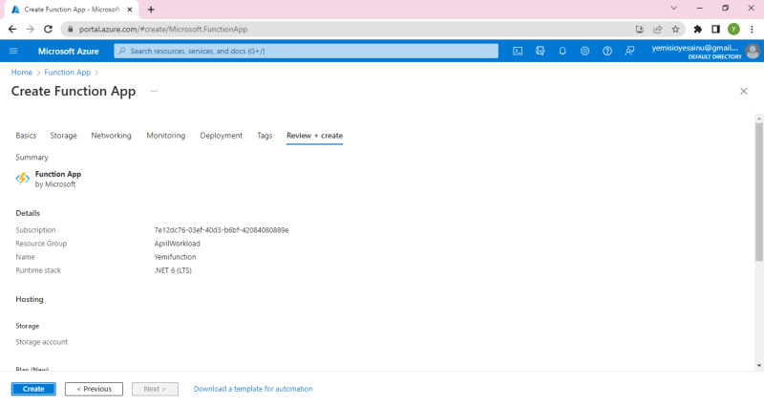Select the .NET 6 (LTS) runtime value
Viewport: 764px width, 407px height.
click(x=173, y=270)
